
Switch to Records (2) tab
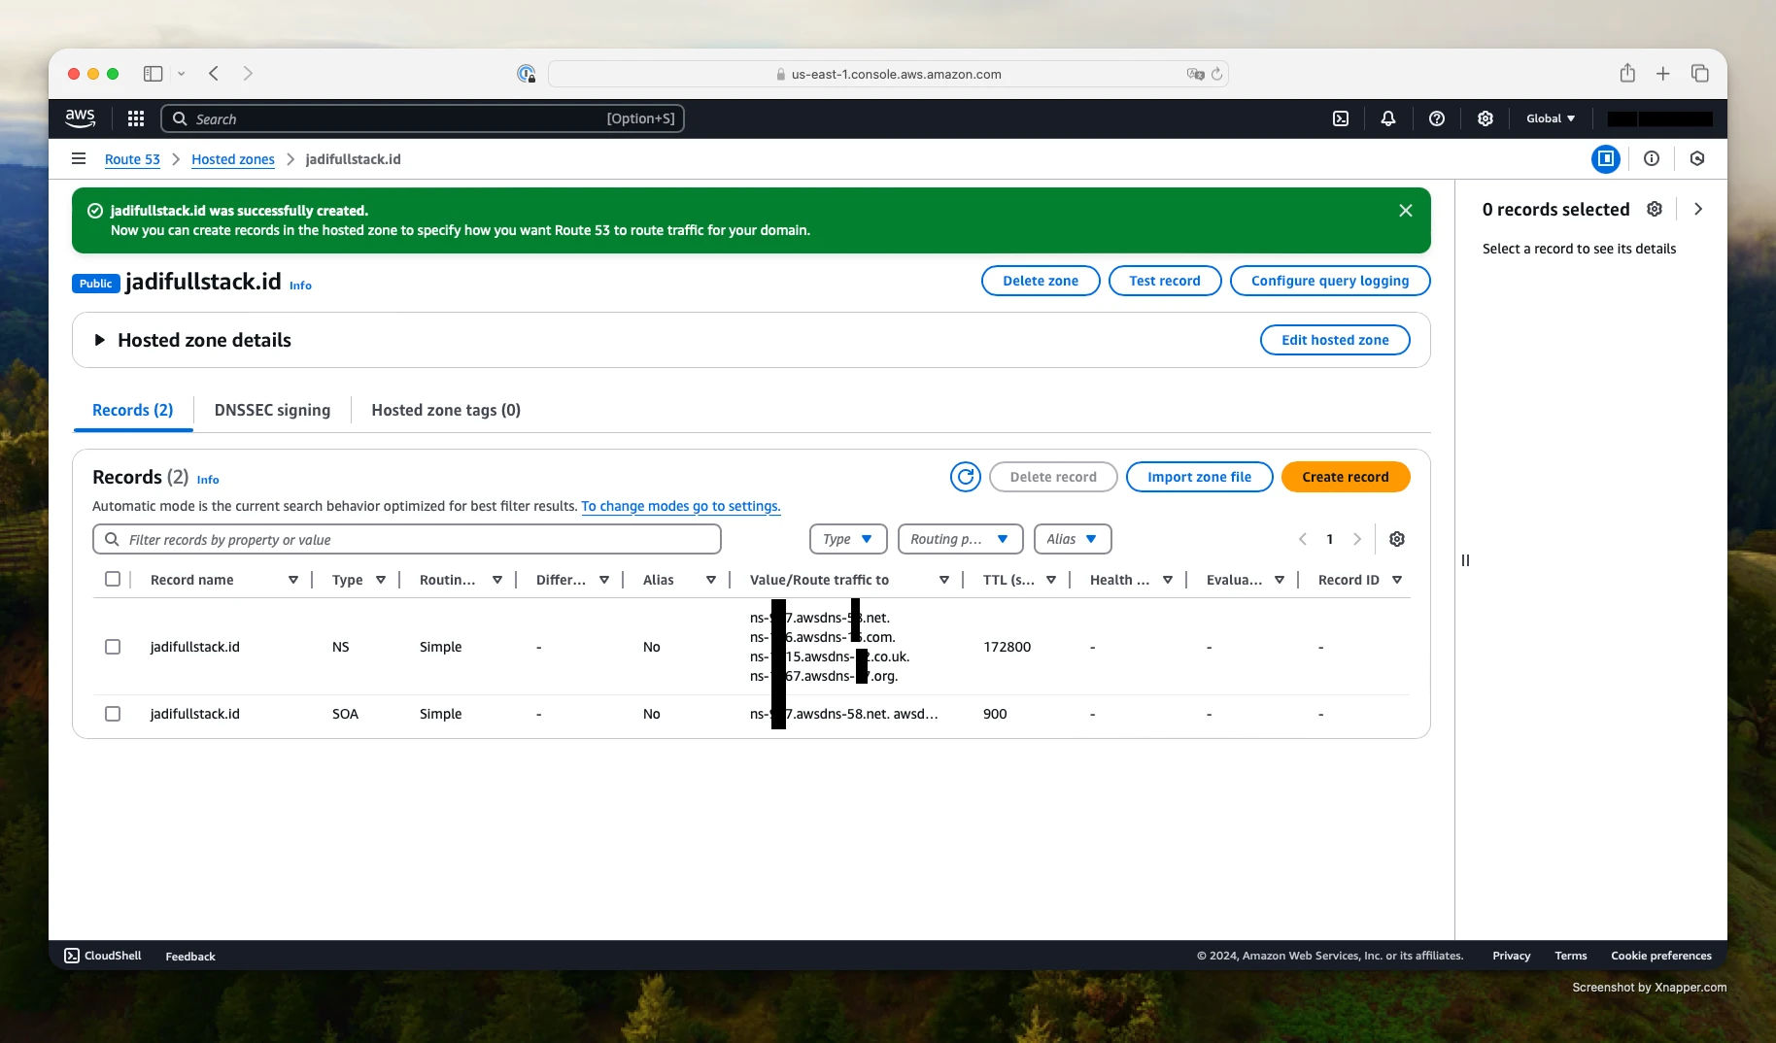pyautogui.click(x=133, y=410)
